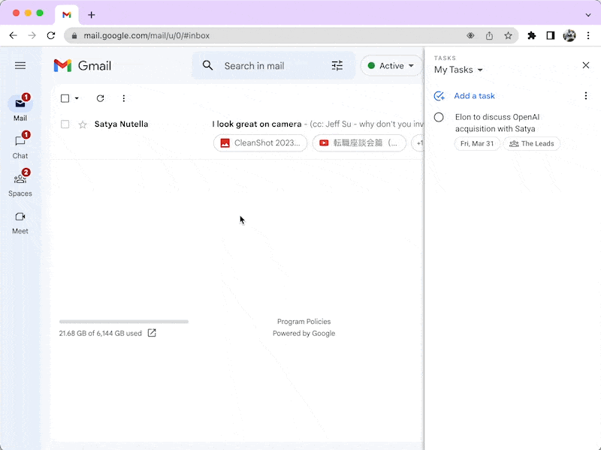Select the Gmail browser tab

coord(67,15)
